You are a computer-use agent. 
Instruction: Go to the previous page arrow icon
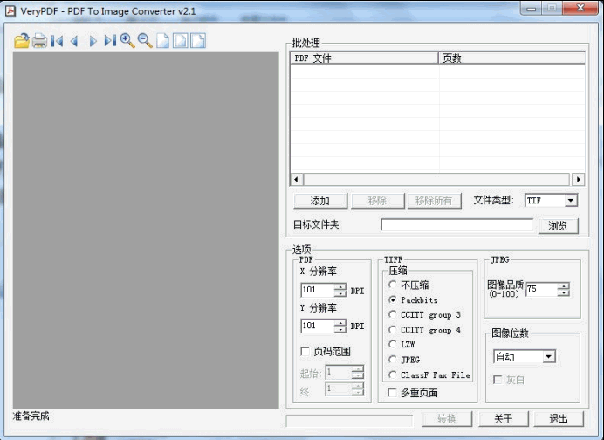pyautogui.click(x=74, y=41)
